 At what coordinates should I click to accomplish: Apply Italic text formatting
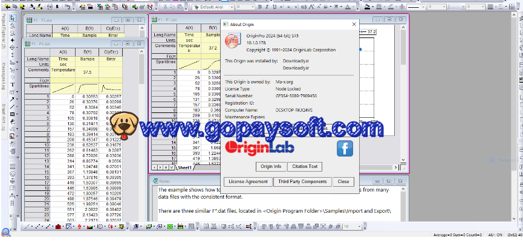click(267, 7)
